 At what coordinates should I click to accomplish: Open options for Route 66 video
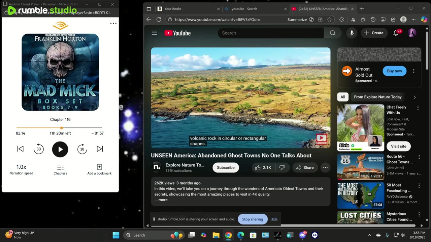point(419,157)
